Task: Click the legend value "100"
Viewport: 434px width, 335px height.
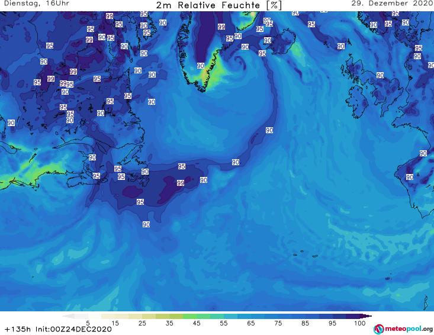Action: [x=360, y=323]
